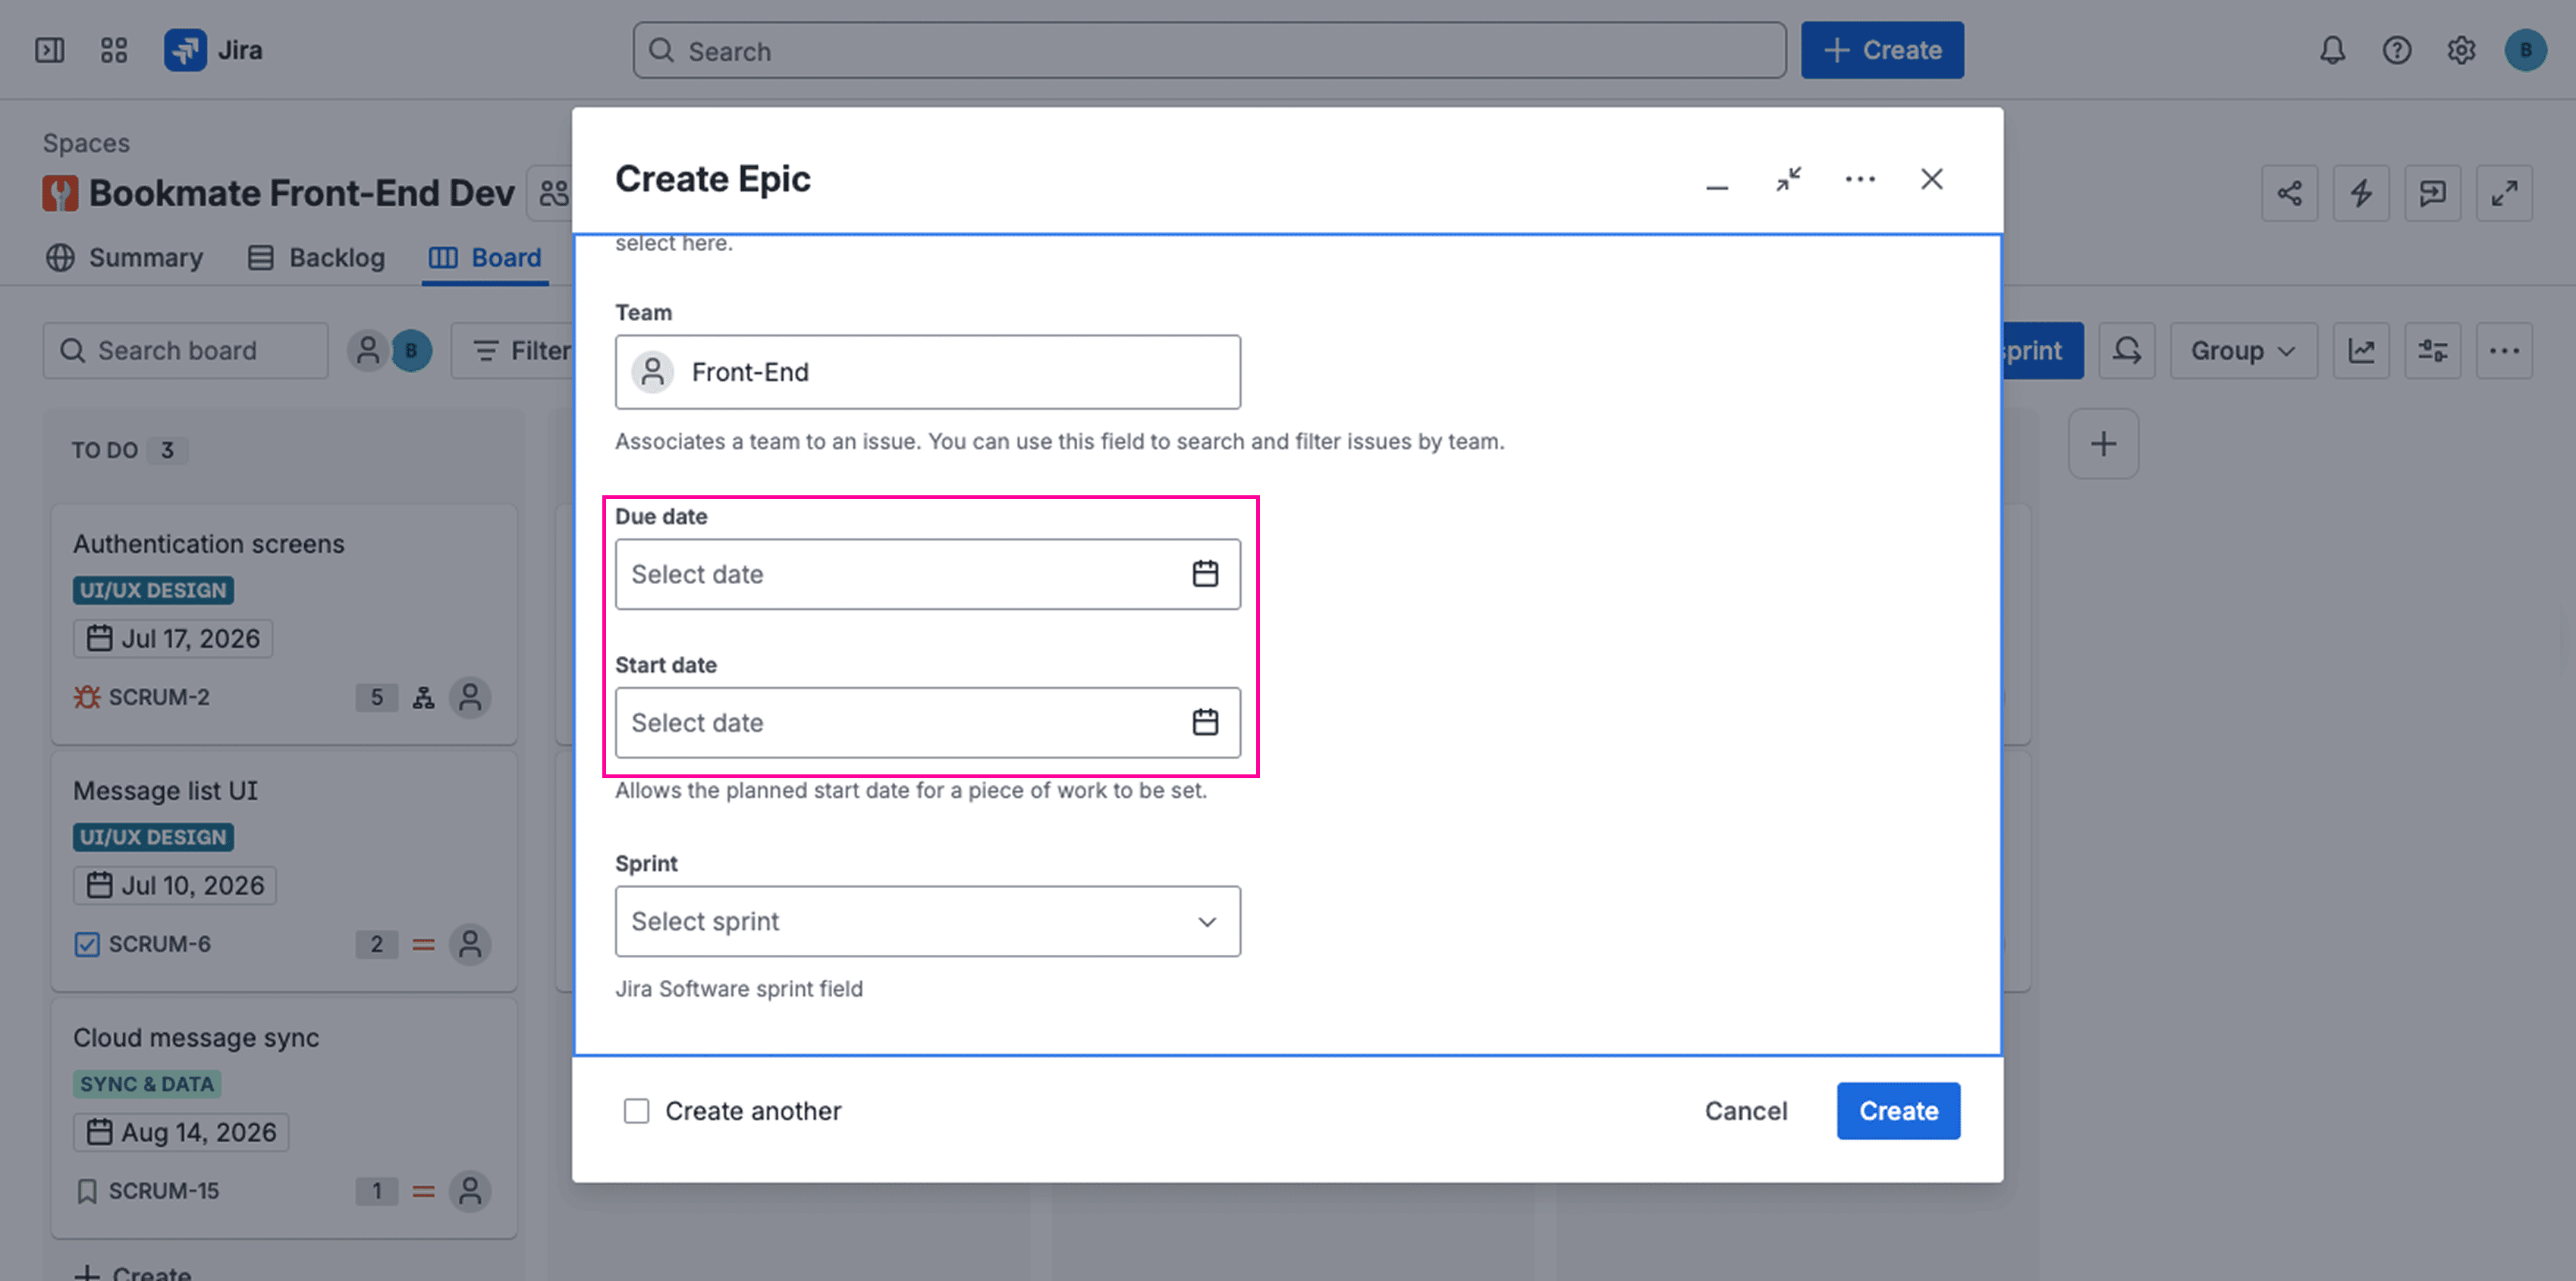Click the refresh cycle icon near Group
2576x1281 pixels.
[2127, 351]
